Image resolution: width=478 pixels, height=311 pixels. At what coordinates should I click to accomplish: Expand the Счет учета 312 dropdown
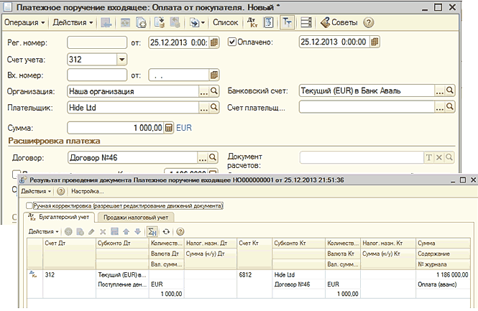121,59
